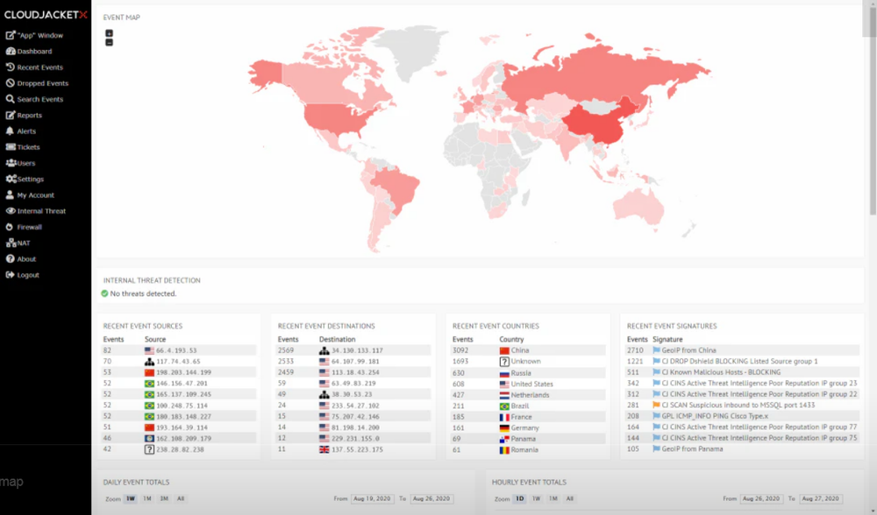Click the Romania row in countries
The width and height of the screenshot is (877, 515).
527,449
